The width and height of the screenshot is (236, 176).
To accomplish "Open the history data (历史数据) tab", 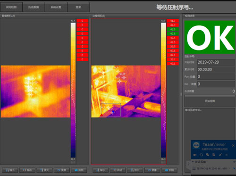I will tap(34, 7).
